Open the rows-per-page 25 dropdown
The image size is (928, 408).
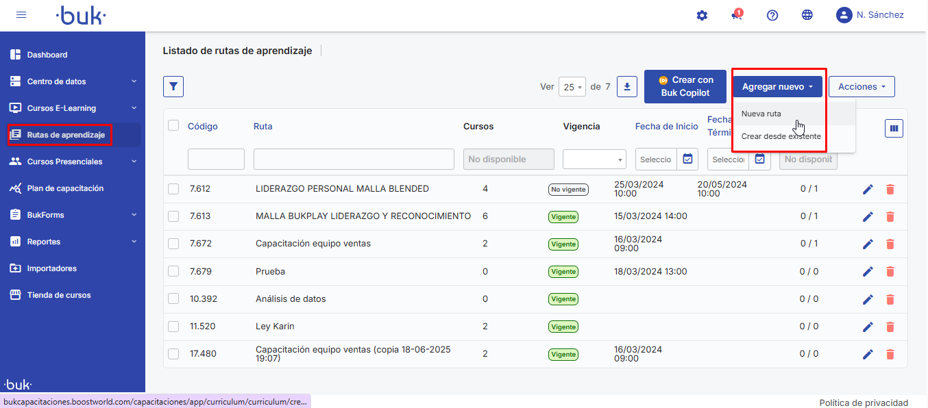572,87
